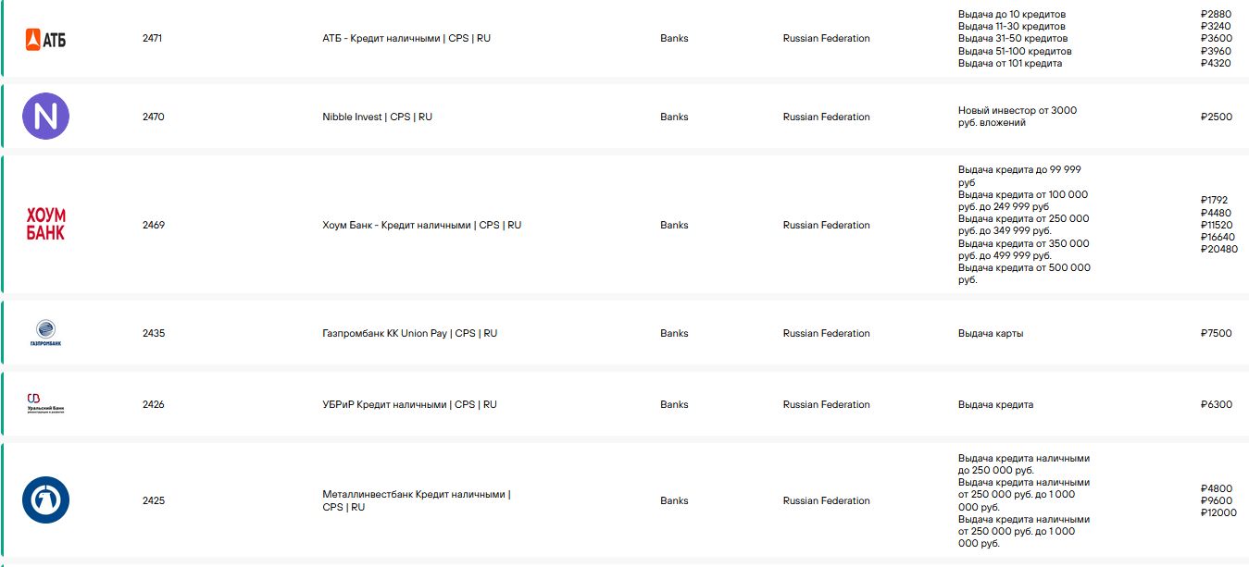Open the Газпромбанк КК Union Pay offer
Screen dimensions: 1249x567
pos(409,334)
